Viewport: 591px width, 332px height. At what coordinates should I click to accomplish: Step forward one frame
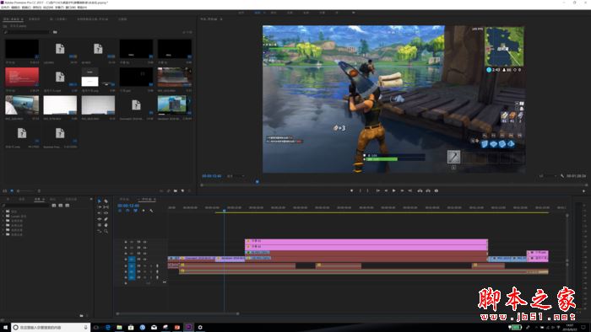pos(402,190)
